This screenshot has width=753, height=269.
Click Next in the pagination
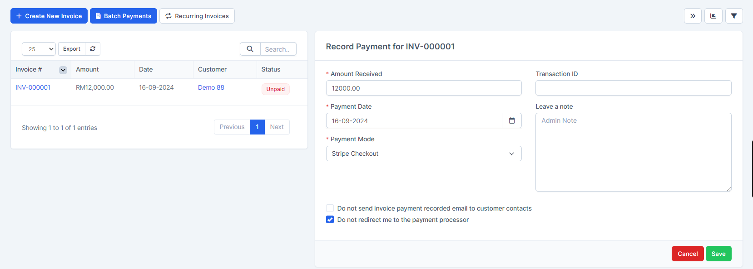(277, 127)
